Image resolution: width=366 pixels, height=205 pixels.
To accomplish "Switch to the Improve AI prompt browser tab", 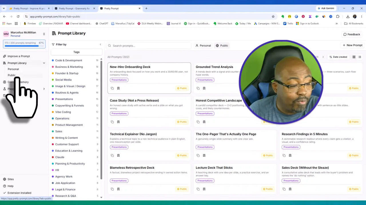I will pyautogui.click(x=29, y=9).
